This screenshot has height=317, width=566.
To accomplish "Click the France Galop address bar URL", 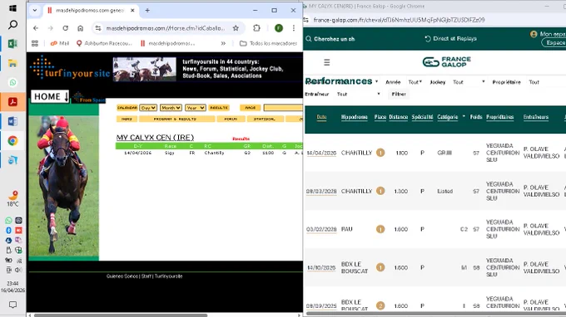I will click(x=399, y=20).
